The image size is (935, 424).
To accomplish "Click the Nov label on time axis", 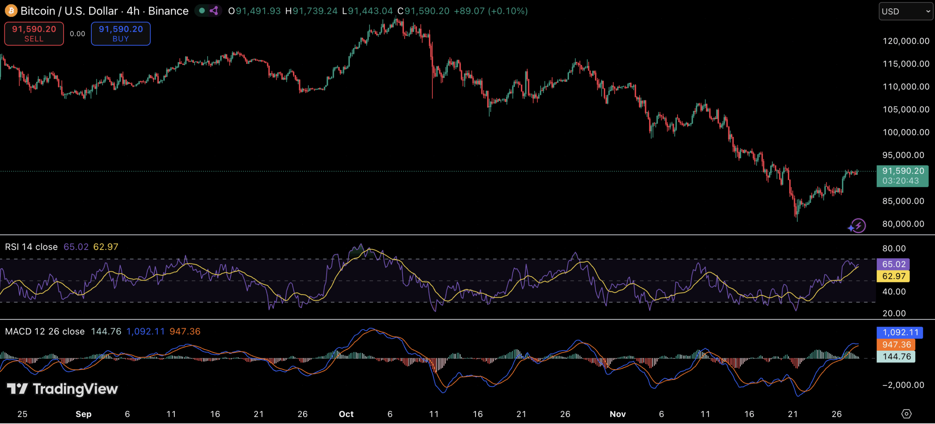I will click(618, 414).
